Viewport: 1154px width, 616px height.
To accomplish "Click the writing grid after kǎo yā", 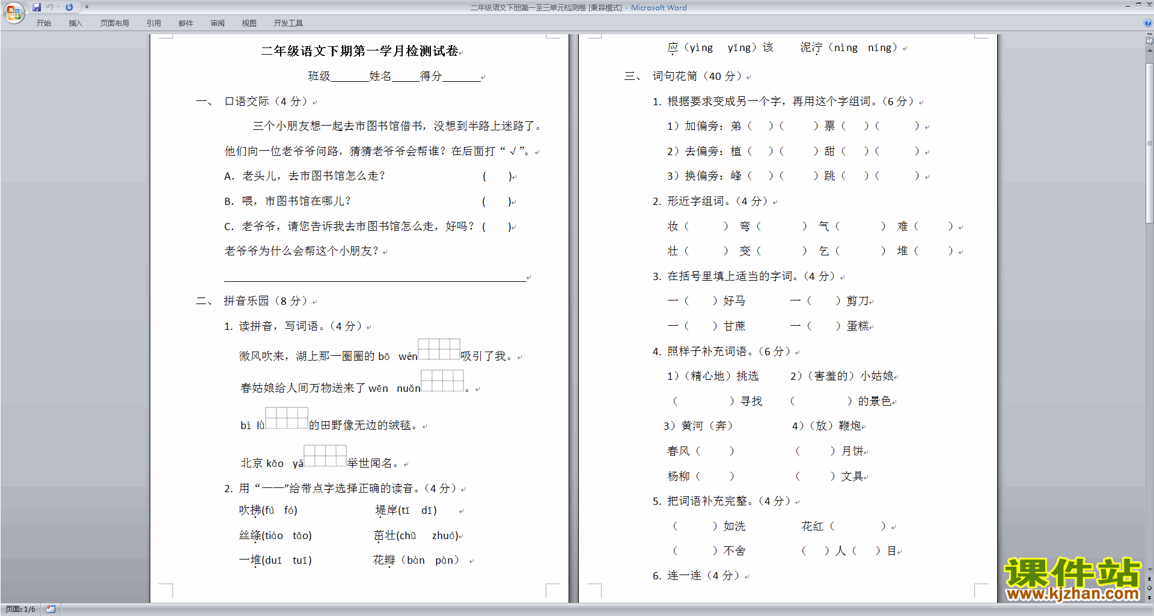I will point(325,456).
